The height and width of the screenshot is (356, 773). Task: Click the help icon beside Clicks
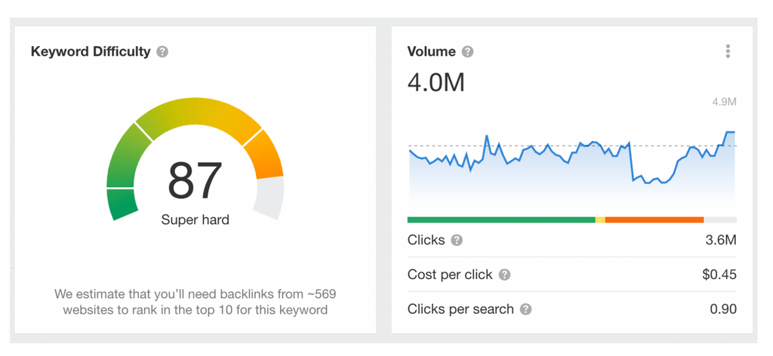457,241
